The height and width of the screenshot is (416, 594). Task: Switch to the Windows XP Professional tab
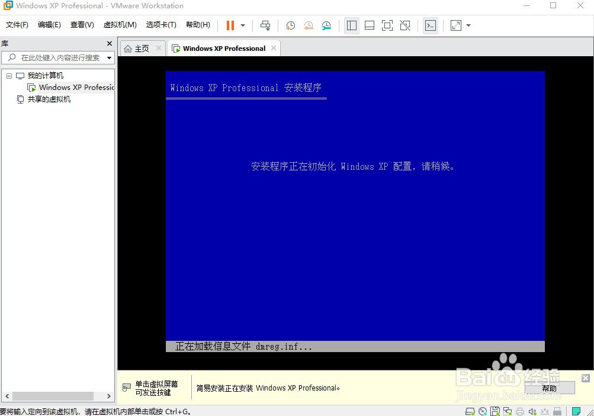pyautogui.click(x=224, y=49)
